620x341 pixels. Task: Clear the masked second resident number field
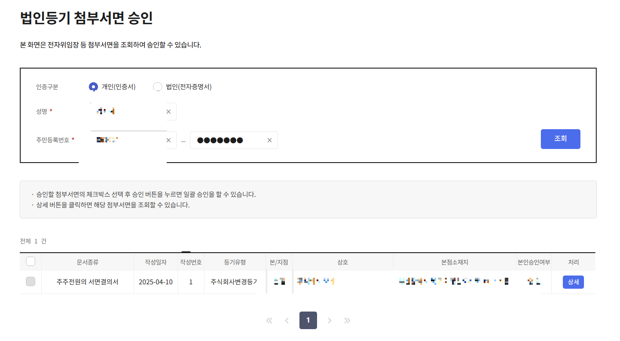tap(269, 140)
